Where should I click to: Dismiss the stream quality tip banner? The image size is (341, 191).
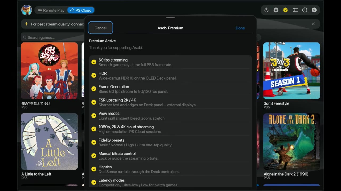[x=313, y=24]
